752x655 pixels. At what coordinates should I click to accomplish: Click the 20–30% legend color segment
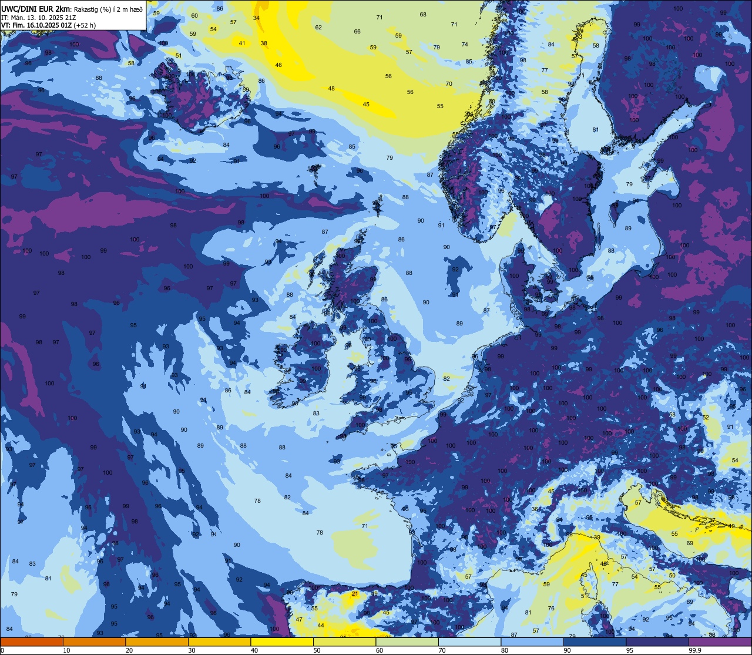pyautogui.click(x=157, y=641)
